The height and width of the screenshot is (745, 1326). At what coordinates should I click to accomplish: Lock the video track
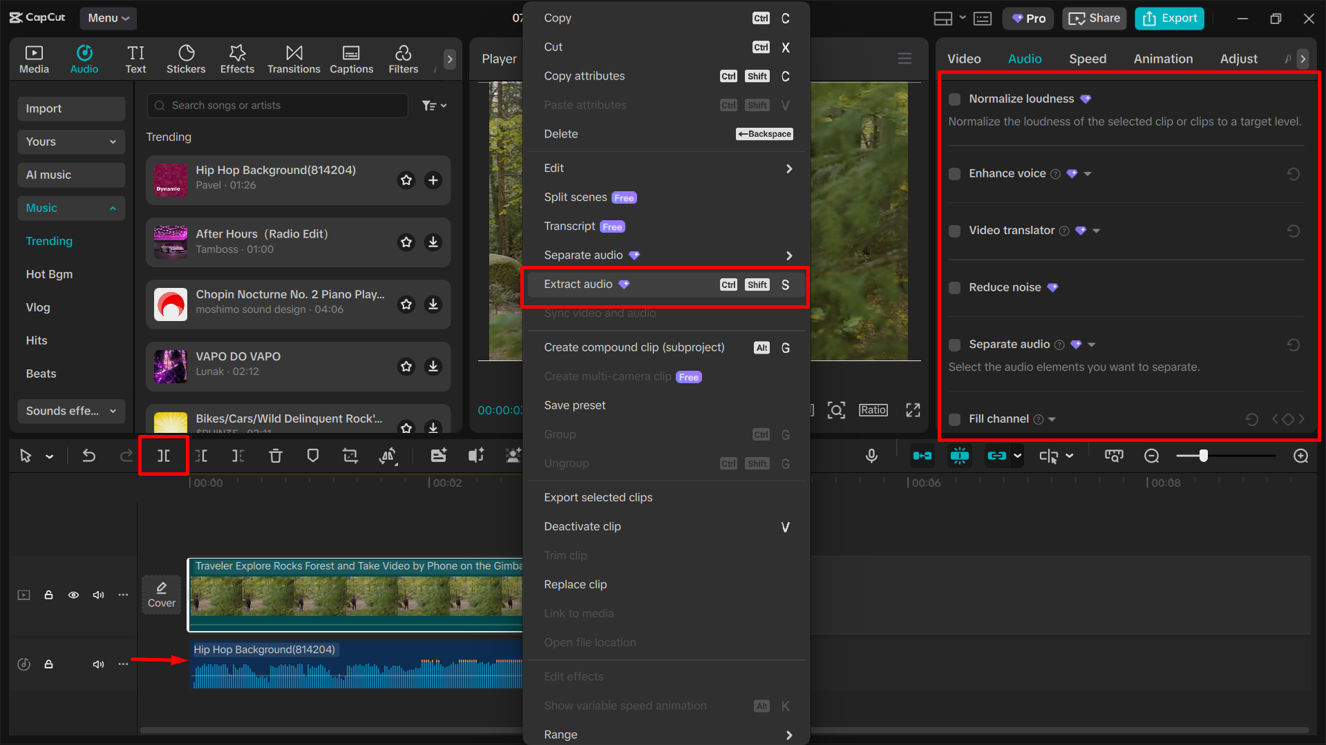click(x=48, y=595)
